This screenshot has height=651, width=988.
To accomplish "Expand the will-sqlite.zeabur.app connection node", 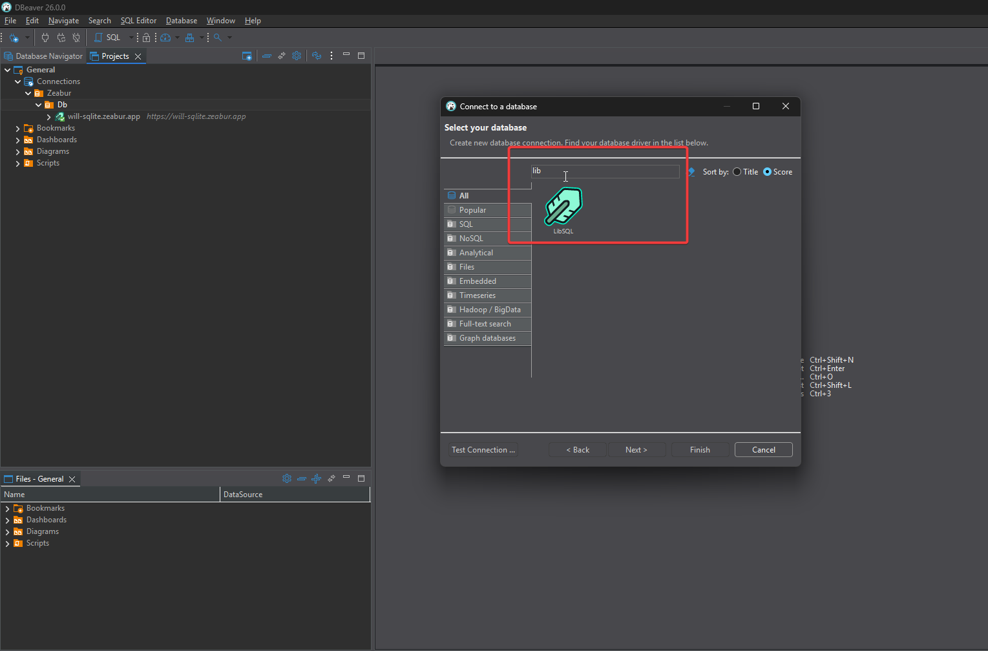I will click(49, 117).
